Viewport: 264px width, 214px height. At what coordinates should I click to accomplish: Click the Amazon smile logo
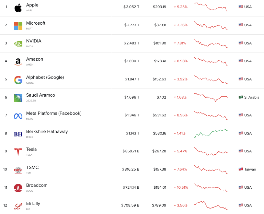point(18,62)
